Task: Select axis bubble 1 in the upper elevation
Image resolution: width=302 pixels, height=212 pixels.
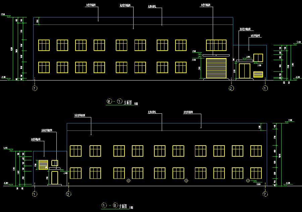Action: tap(265, 88)
